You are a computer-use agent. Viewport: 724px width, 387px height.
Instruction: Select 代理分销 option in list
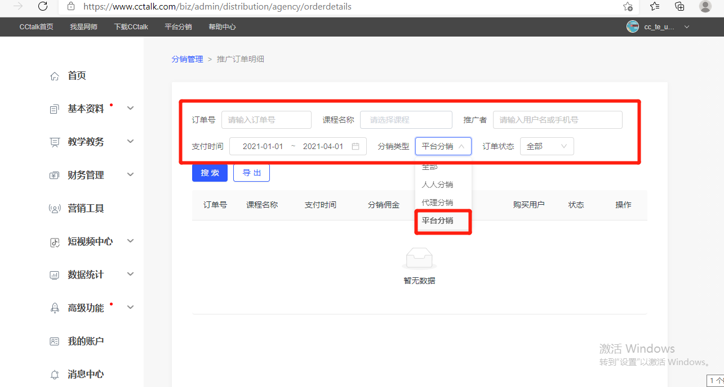(437, 202)
